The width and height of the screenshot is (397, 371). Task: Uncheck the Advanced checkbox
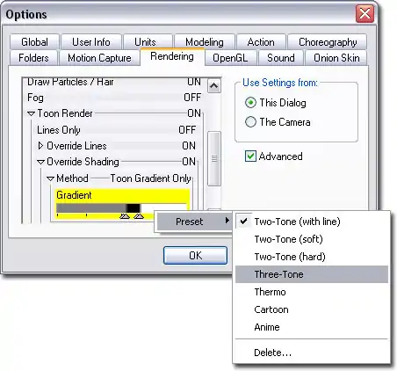[250, 156]
